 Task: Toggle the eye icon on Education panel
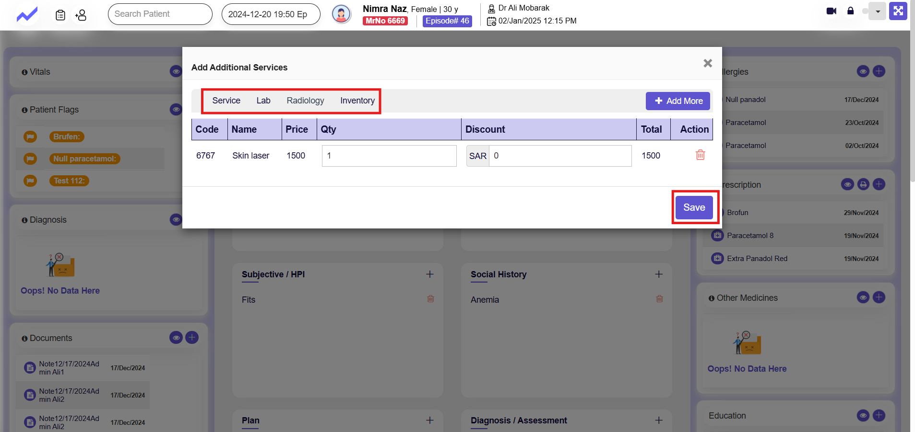coord(863,415)
